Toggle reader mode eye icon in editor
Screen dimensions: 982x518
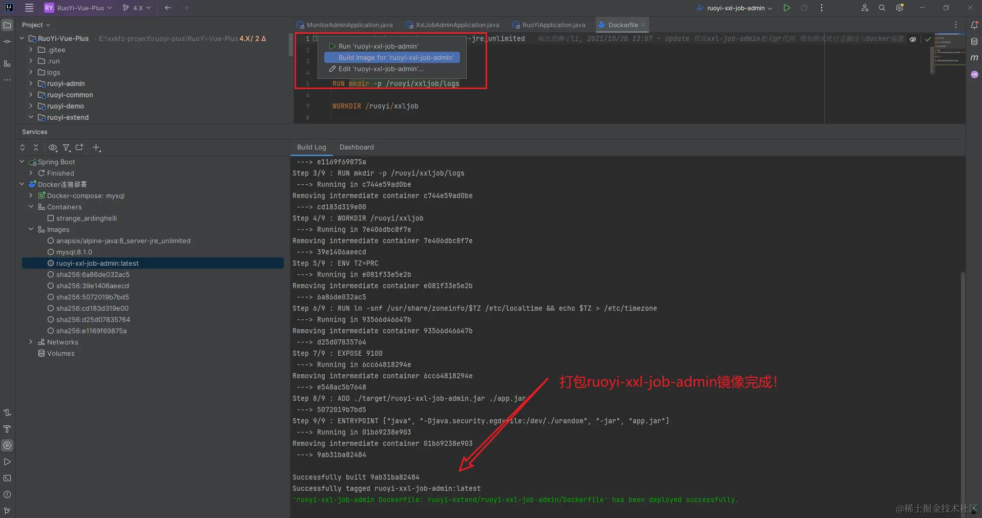pos(913,39)
